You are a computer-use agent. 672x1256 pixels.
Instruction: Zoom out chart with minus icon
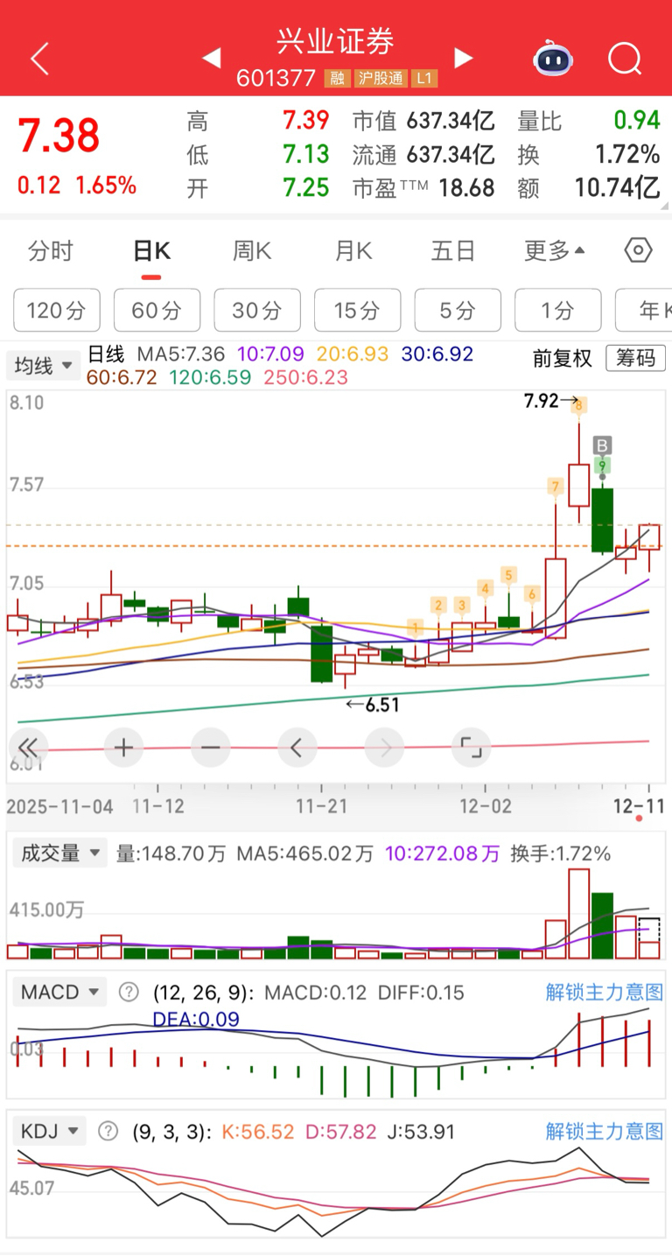(x=210, y=747)
